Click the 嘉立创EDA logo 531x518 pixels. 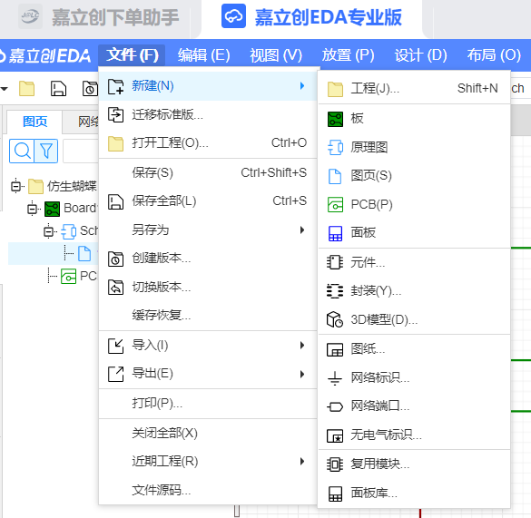tap(45, 55)
